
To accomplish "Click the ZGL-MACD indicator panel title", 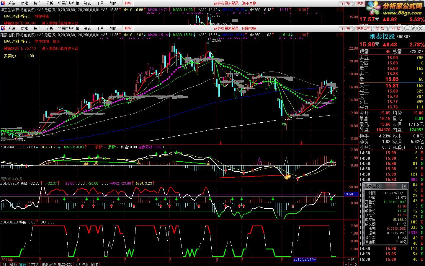I will tap(9, 147).
